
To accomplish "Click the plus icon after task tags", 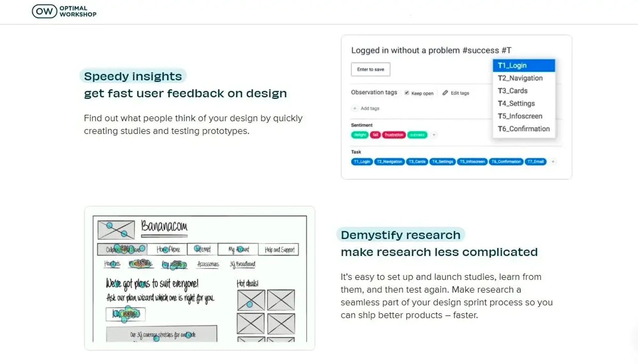I will [553, 161].
